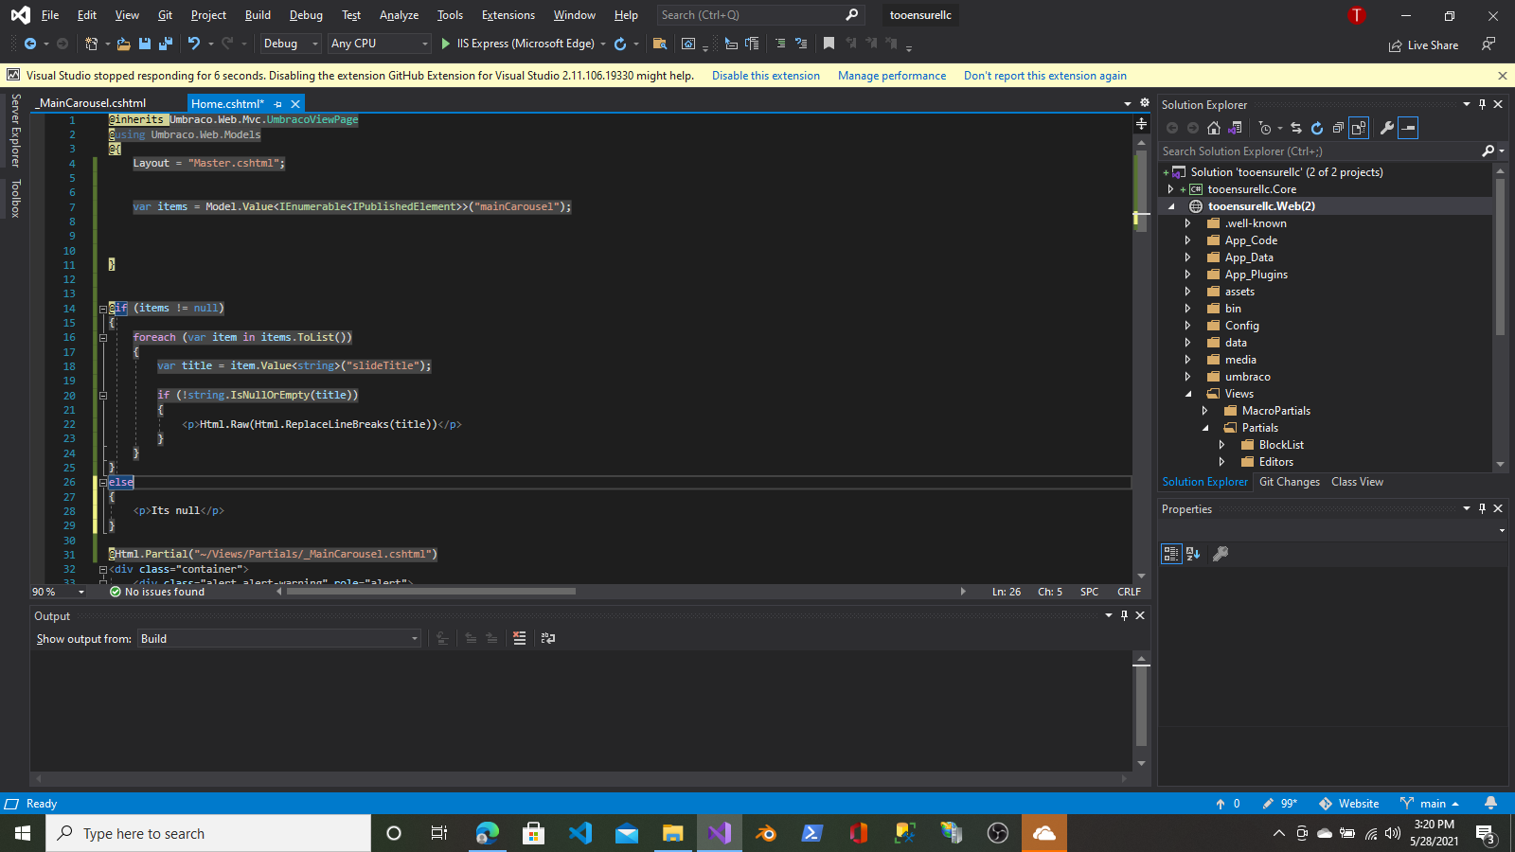Toggle Preview Selected Items in Solution Explorer

tap(1408, 128)
